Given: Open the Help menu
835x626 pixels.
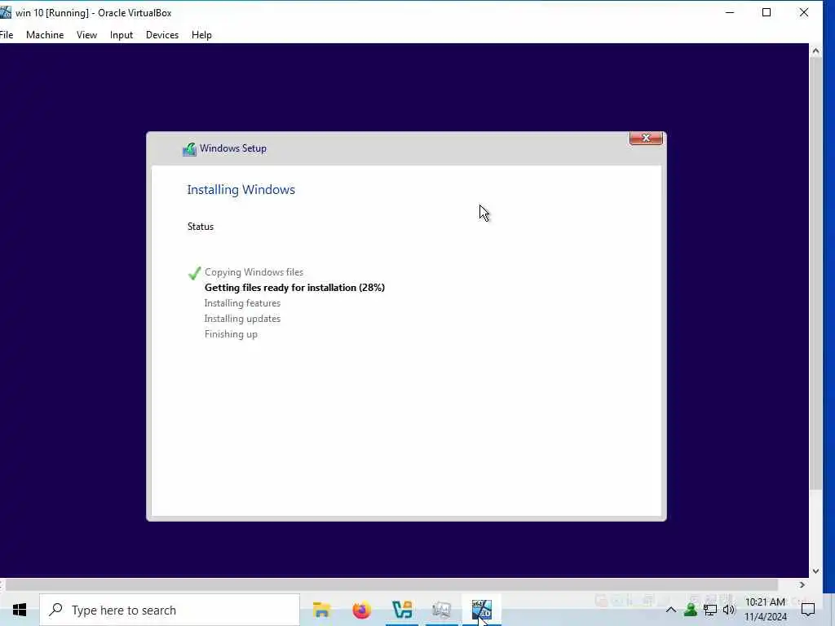Looking at the screenshot, I should (x=202, y=35).
